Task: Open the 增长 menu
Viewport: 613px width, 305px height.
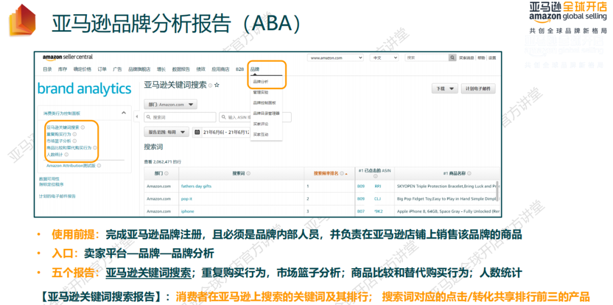Action: tap(161, 69)
